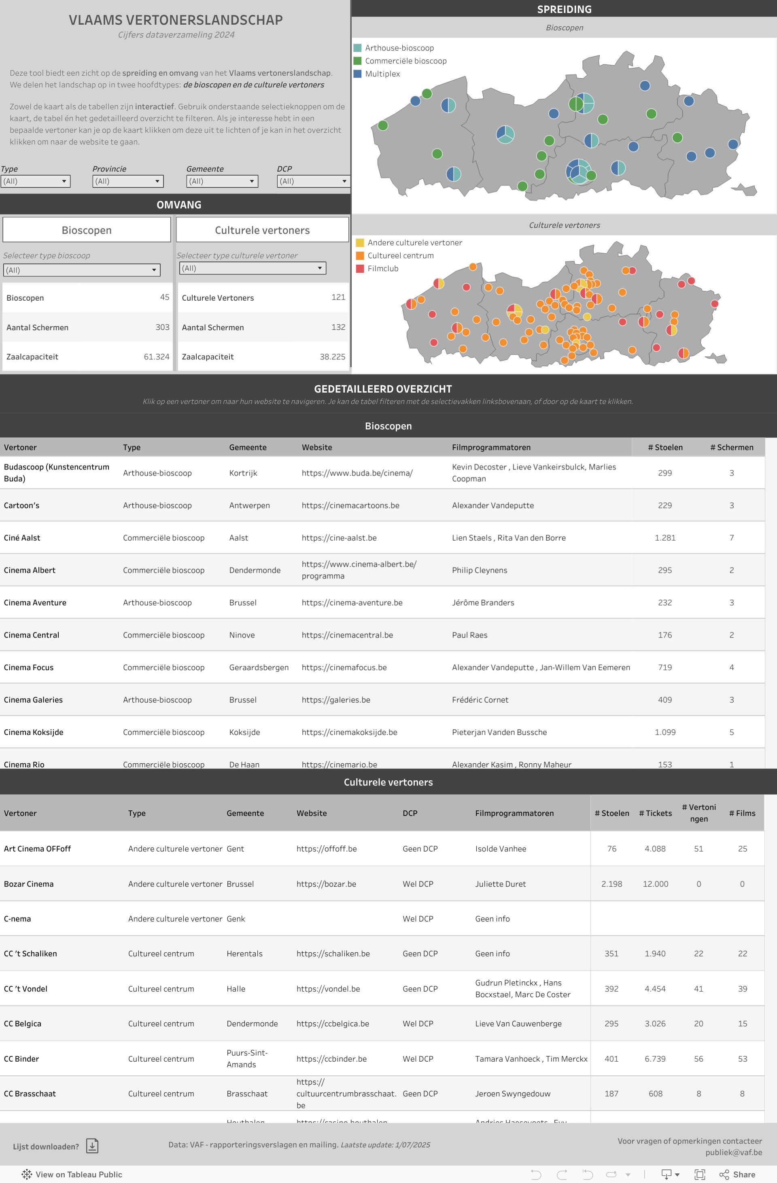
Task: Click the Redo arrow icon
Action: 562,1174
